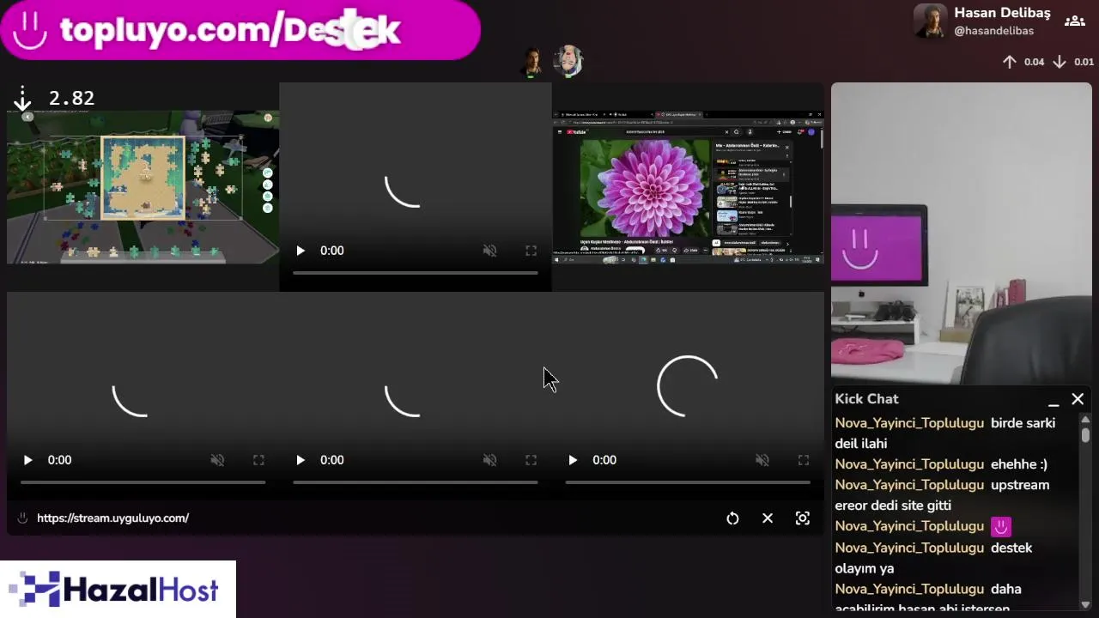
Task: Select the dark-haired participant avatar
Action: (x=533, y=62)
